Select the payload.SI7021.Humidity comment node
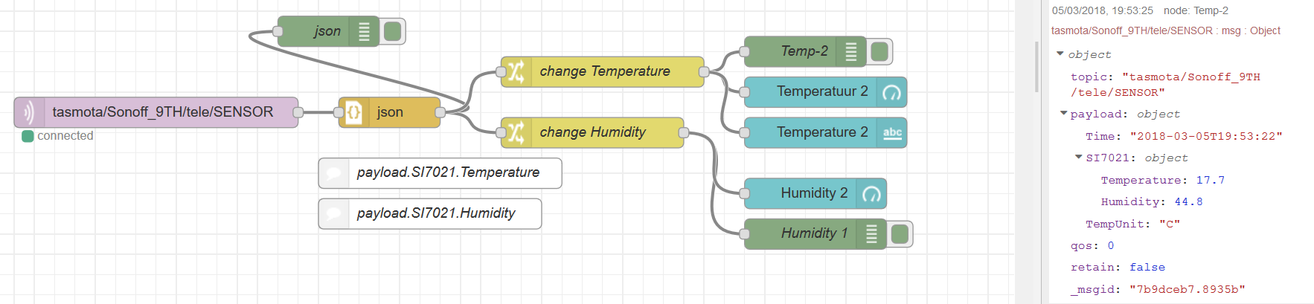This screenshot has width=1314, height=304. pyautogui.click(x=435, y=213)
